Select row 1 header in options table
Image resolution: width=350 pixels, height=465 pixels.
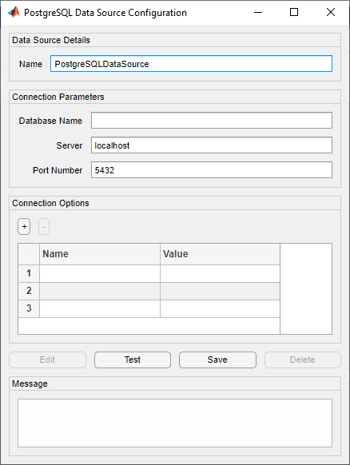29,273
